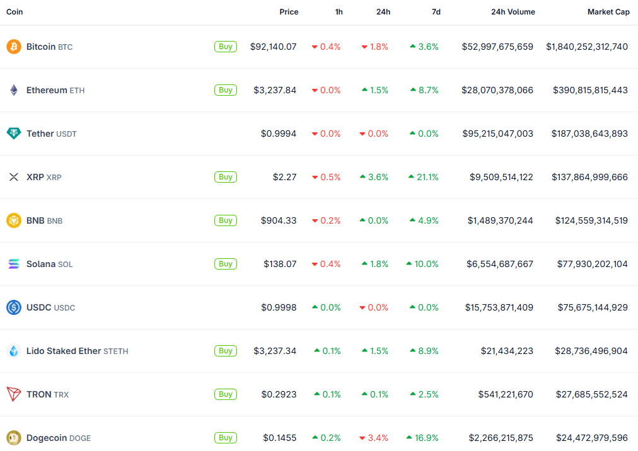
Task: Click the Tether green logo icon
Action: pos(14,134)
